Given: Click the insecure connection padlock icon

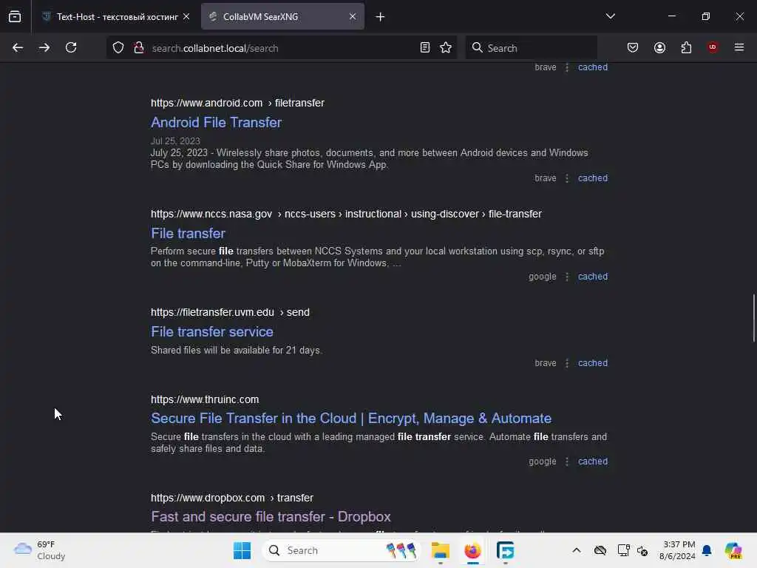Looking at the screenshot, I should 139,48.
